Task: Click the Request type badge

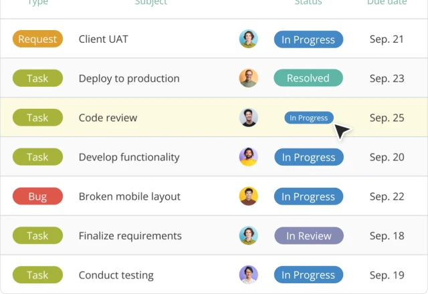Action: coord(37,39)
